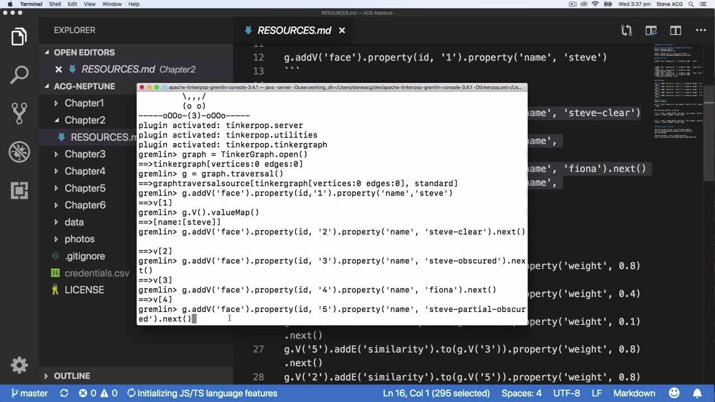Click the Open Changes compare icon
715x402 pixels.
[x=627, y=30]
